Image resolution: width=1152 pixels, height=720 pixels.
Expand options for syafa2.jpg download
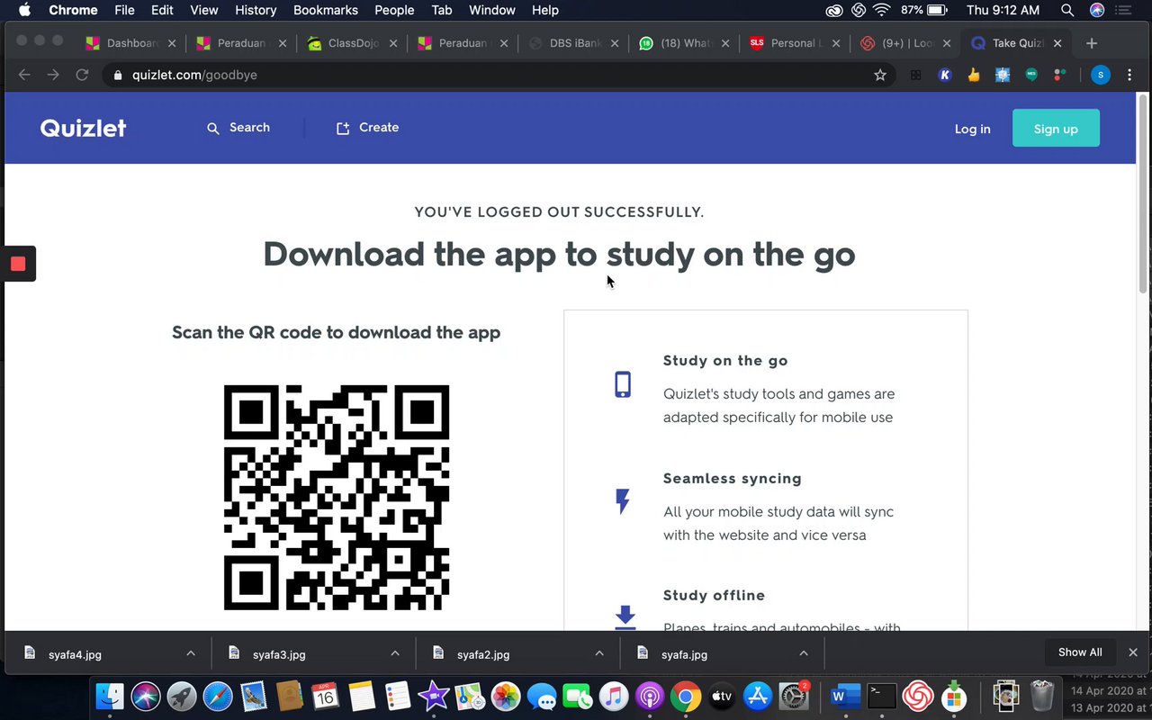[x=599, y=653]
